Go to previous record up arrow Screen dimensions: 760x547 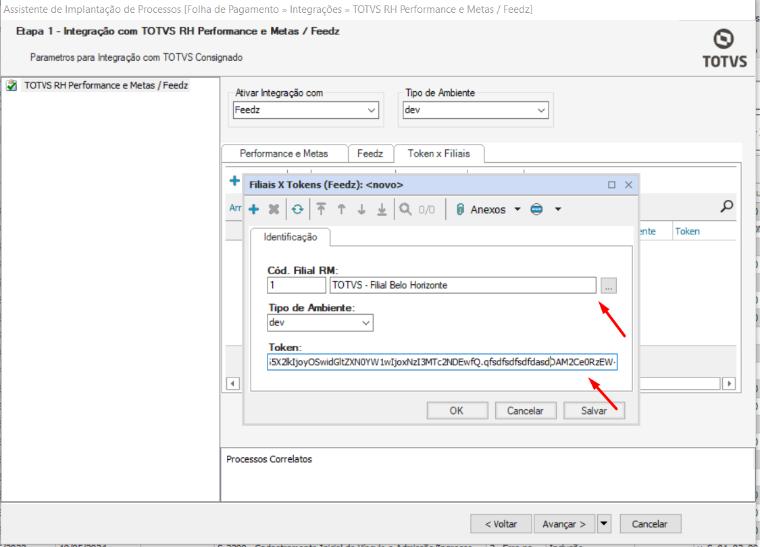[341, 209]
